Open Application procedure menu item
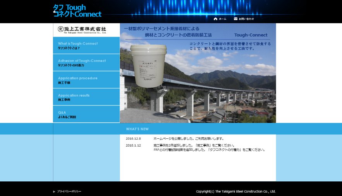The image size is (342, 196). click(x=86, y=80)
